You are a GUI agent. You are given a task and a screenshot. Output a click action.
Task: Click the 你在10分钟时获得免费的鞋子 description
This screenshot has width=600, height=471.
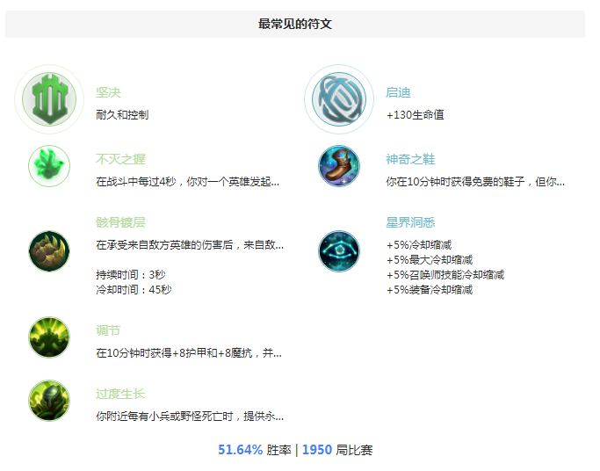tap(475, 181)
